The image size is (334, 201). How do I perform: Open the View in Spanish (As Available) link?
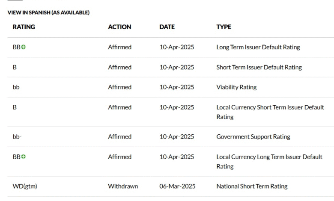(x=48, y=12)
